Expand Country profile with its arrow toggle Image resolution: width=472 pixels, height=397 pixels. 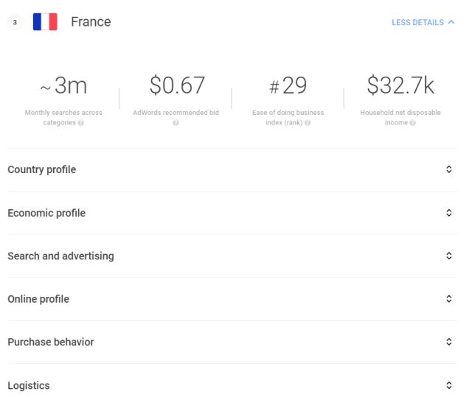pos(449,169)
